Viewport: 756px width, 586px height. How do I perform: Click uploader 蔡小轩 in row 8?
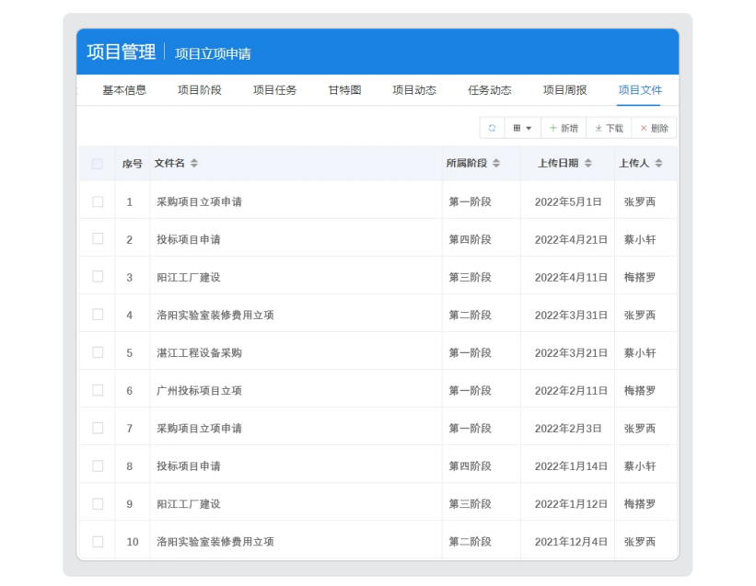pos(640,466)
